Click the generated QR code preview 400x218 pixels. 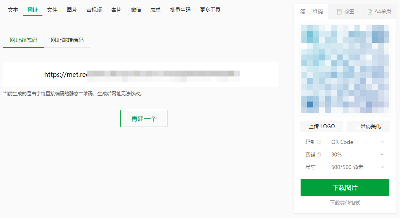coord(345,69)
